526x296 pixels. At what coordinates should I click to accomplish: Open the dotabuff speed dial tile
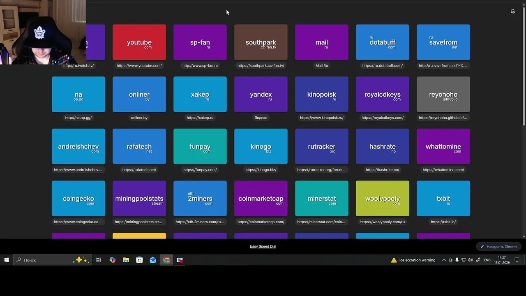point(383,42)
